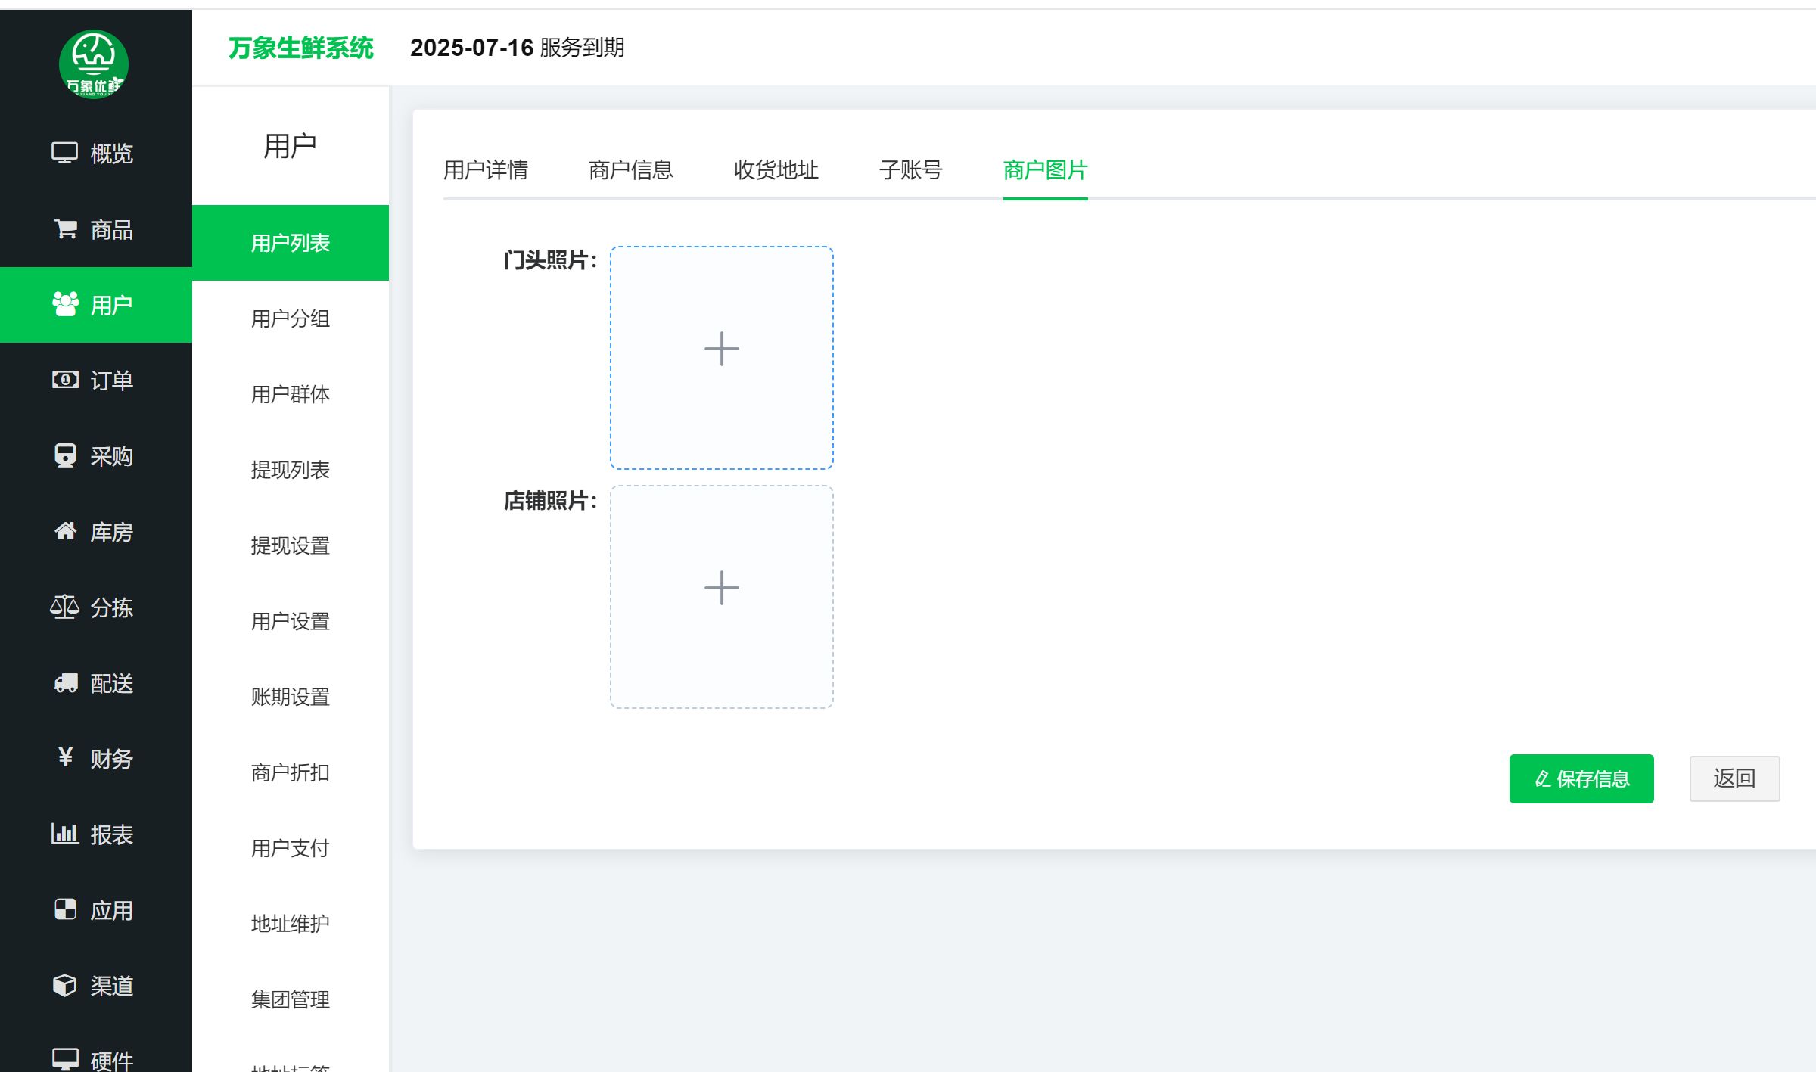Click 万象生鲜系统 header title

click(x=301, y=48)
